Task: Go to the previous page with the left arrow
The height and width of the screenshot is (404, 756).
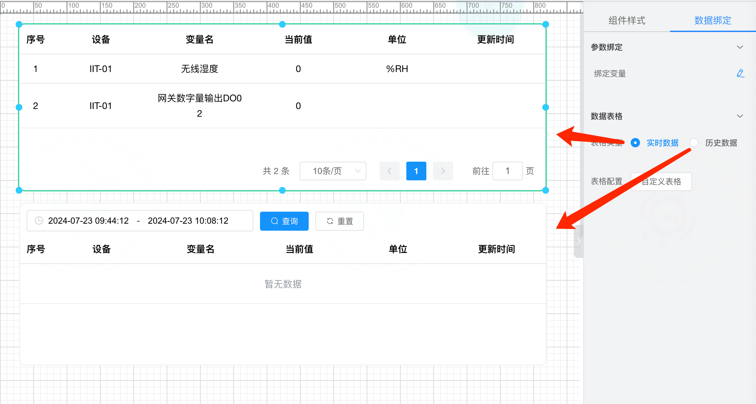Action: (389, 171)
